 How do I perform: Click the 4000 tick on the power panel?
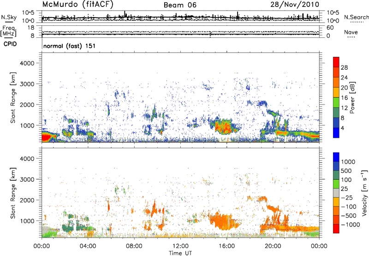[27, 63]
